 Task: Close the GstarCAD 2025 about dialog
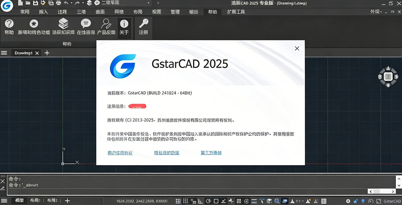tap(297, 48)
